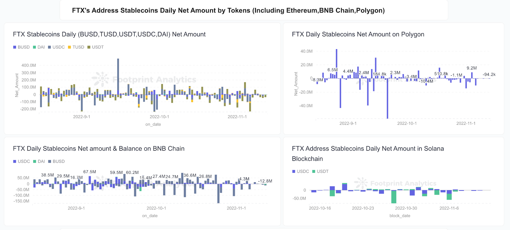Viewport: 510px width, 230px height.
Task: Open the BNB Chain chart title
Action: coord(98,149)
